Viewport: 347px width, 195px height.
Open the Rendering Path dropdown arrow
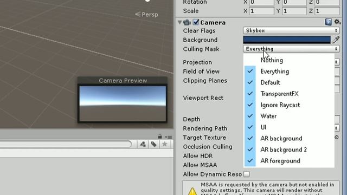point(336,128)
